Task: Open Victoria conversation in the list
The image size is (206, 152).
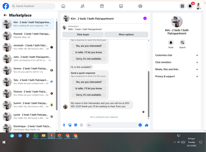Action: tap(28, 93)
